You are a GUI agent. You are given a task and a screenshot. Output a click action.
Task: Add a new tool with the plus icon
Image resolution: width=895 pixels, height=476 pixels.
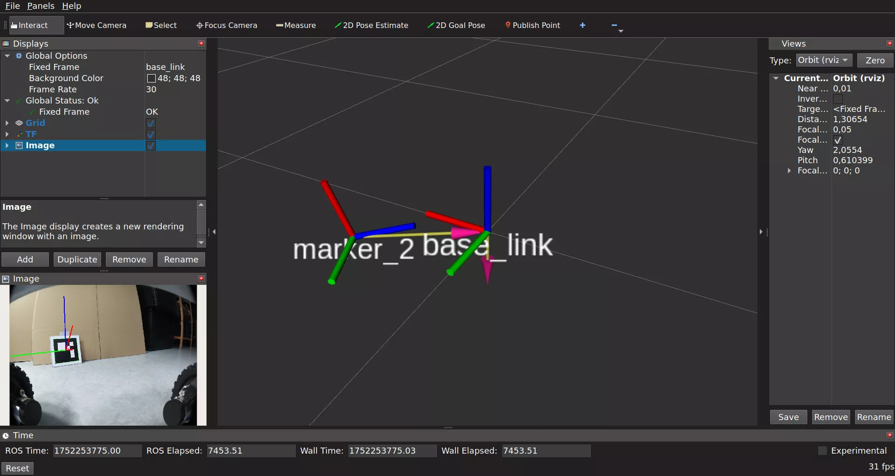point(583,25)
